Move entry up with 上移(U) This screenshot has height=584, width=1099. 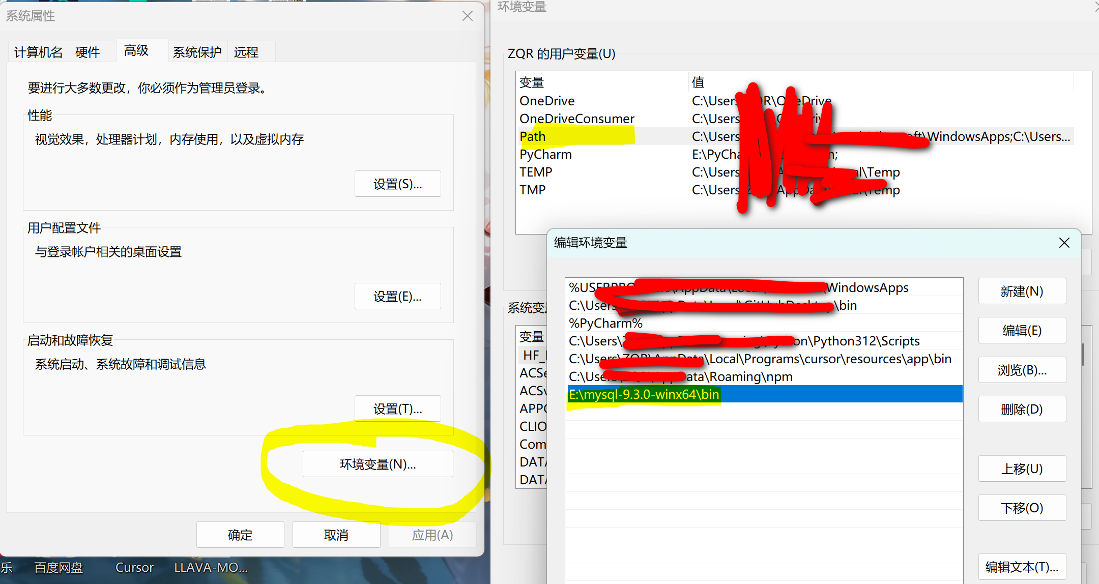(1022, 469)
